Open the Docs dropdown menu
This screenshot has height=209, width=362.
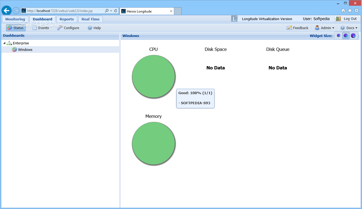(x=349, y=28)
